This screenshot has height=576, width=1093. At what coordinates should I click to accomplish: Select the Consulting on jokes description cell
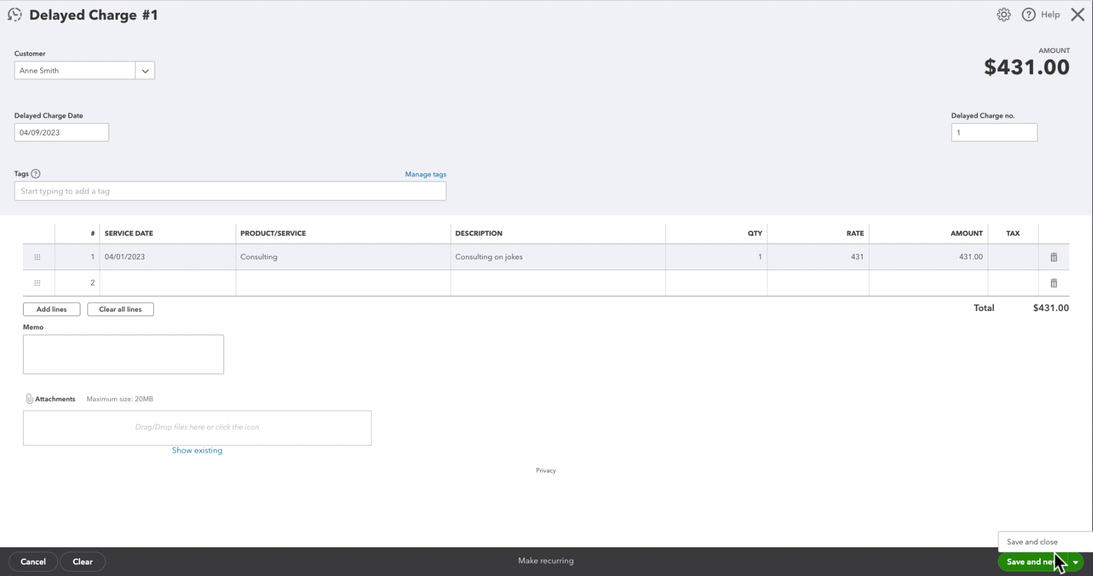558,257
